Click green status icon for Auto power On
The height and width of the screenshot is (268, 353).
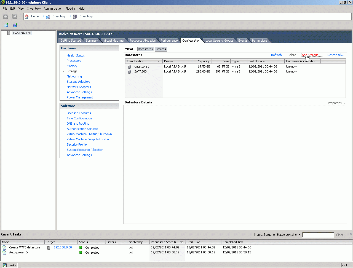(81, 253)
